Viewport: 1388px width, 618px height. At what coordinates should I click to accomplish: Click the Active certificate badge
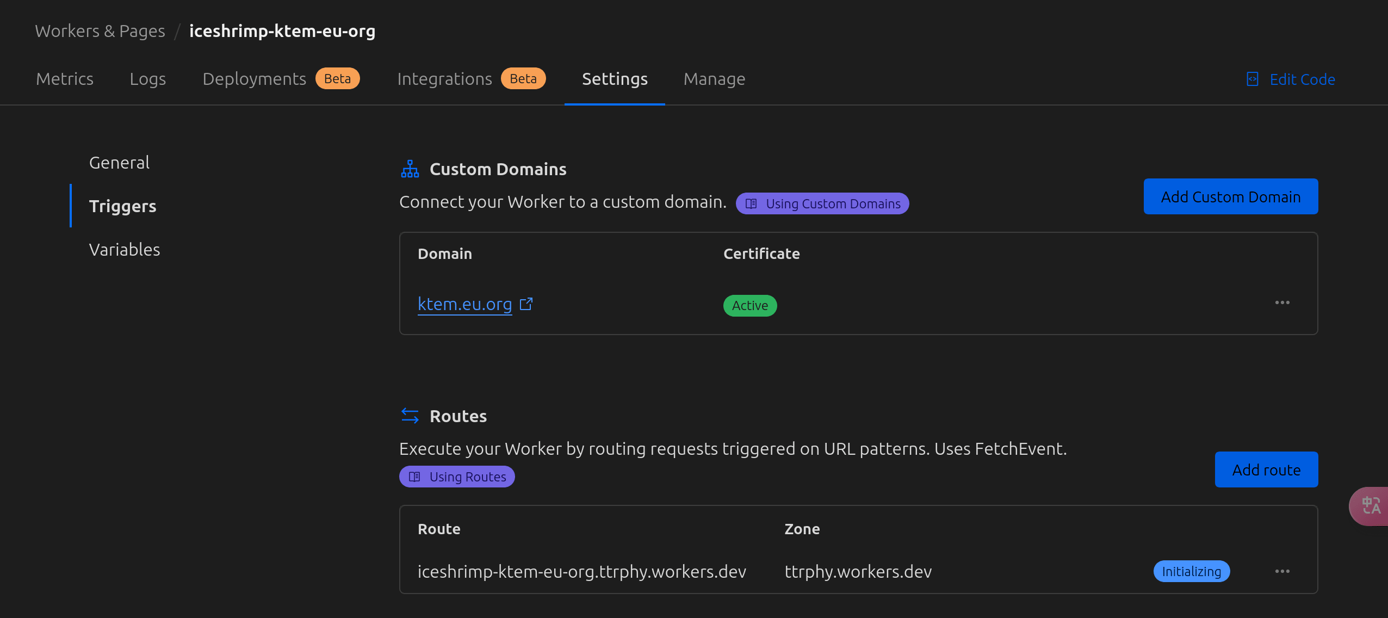[750, 305]
